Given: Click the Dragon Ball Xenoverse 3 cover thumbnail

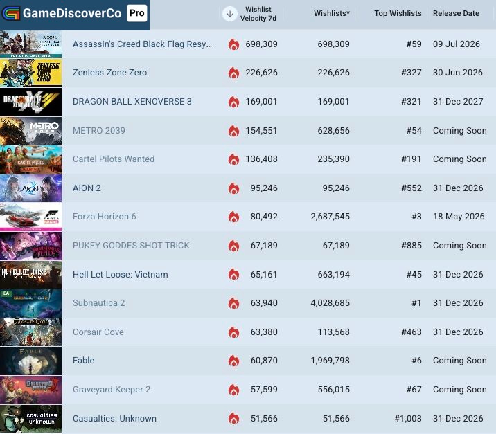Looking at the screenshot, I should pos(30,102).
